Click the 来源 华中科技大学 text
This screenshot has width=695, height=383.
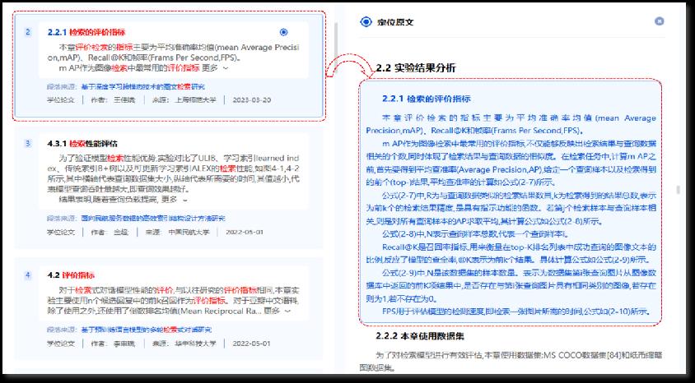pos(184,344)
